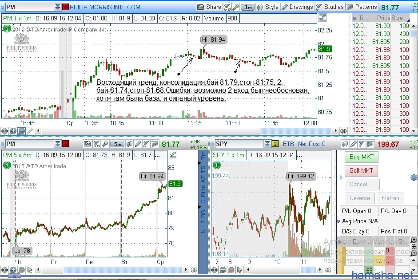
Task: Open the pencil drawings icon on the SPY chart
Action: coord(353,144)
